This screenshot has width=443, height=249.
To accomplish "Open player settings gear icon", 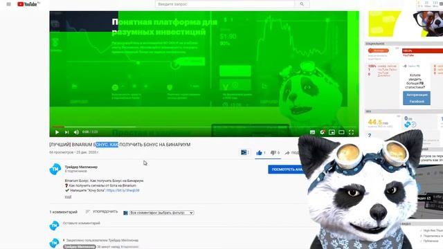I will point(323,132).
